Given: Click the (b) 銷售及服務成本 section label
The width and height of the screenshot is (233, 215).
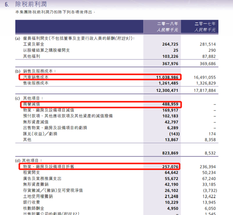Looking at the screenshot, I should (36, 71).
